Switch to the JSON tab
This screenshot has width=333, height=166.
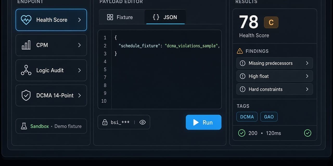point(165,17)
